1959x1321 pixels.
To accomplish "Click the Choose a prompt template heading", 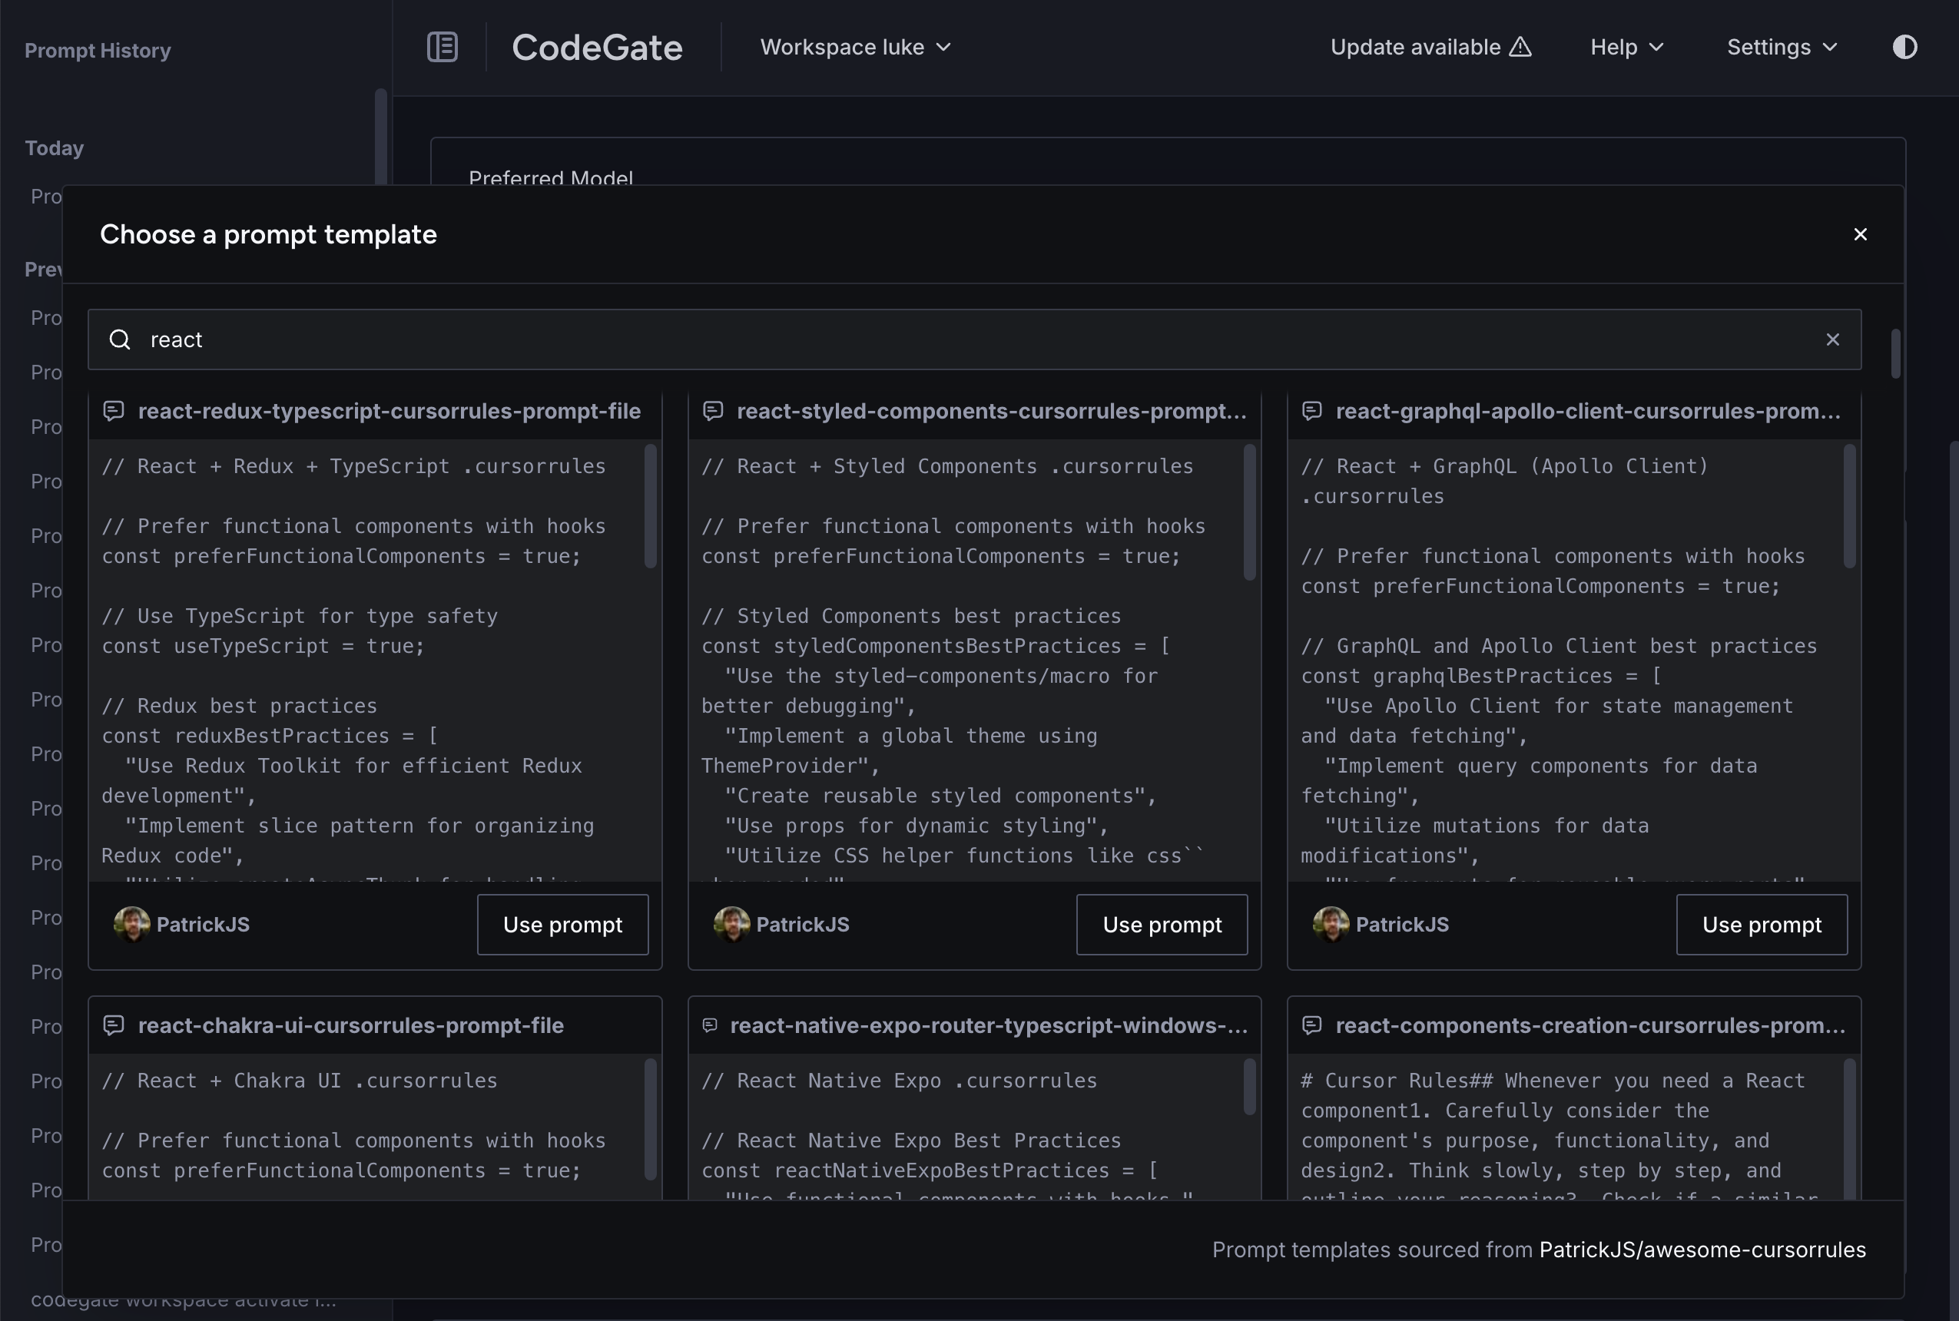I will pyautogui.click(x=268, y=234).
